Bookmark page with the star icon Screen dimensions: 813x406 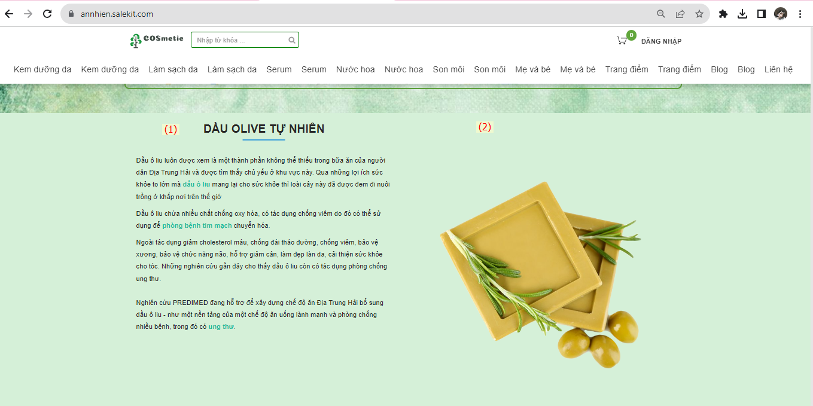pyautogui.click(x=699, y=14)
